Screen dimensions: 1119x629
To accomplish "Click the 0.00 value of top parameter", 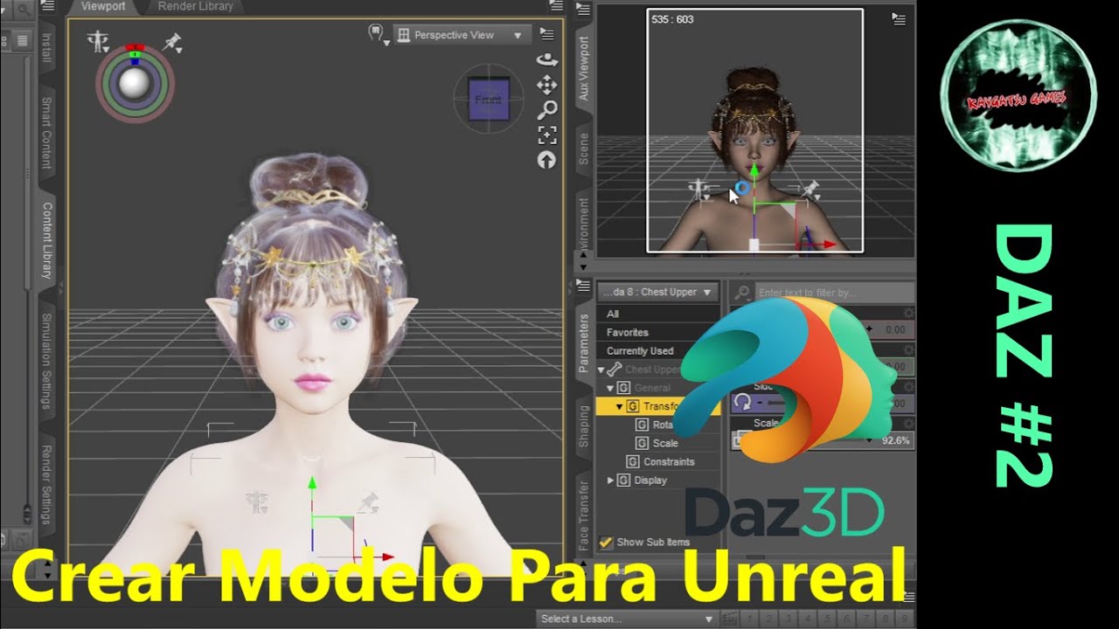I will click(x=895, y=329).
